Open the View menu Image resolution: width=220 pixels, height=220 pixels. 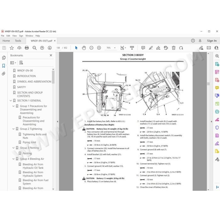[x=14, y=36]
